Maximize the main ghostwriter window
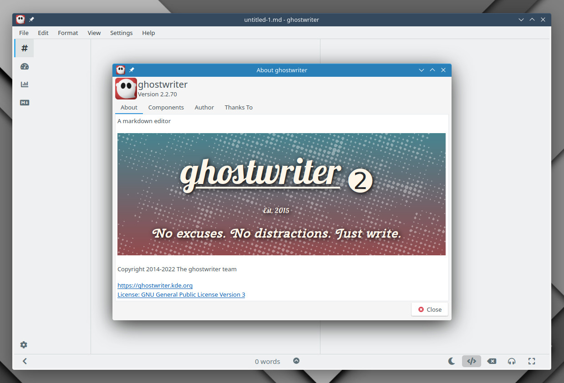564x383 pixels. click(x=532, y=20)
